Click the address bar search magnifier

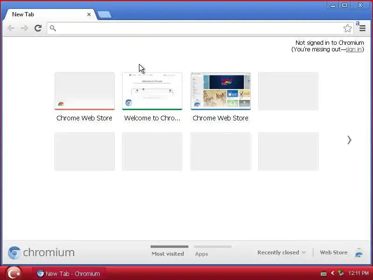[53, 28]
